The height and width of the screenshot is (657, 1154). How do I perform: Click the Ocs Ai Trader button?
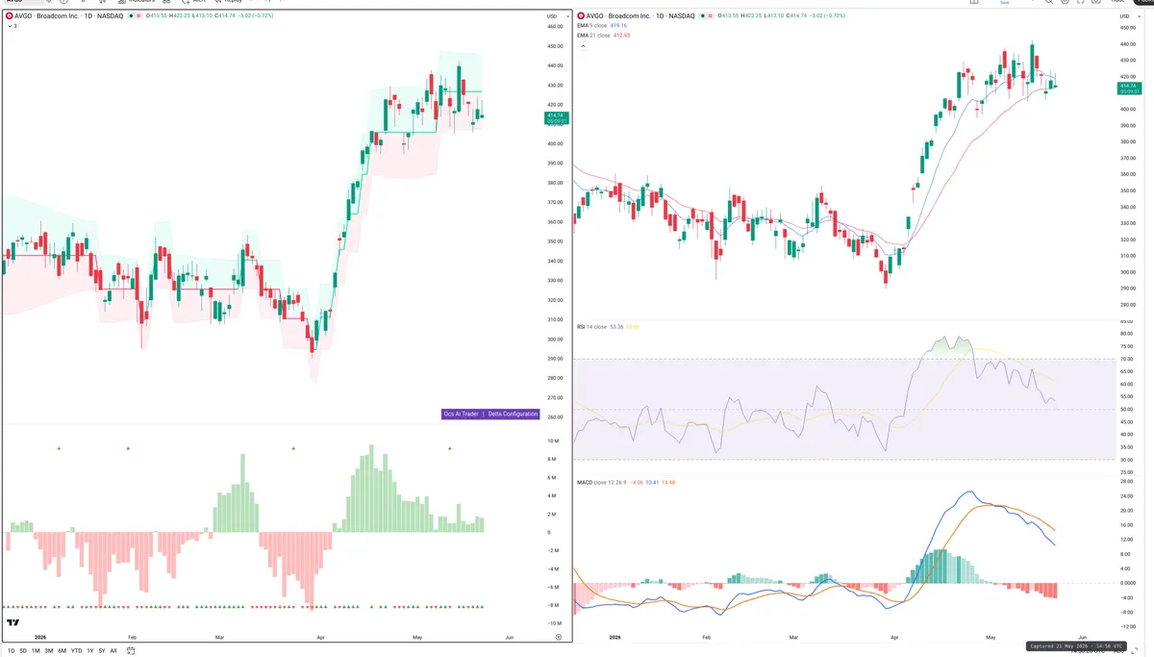pyautogui.click(x=461, y=414)
